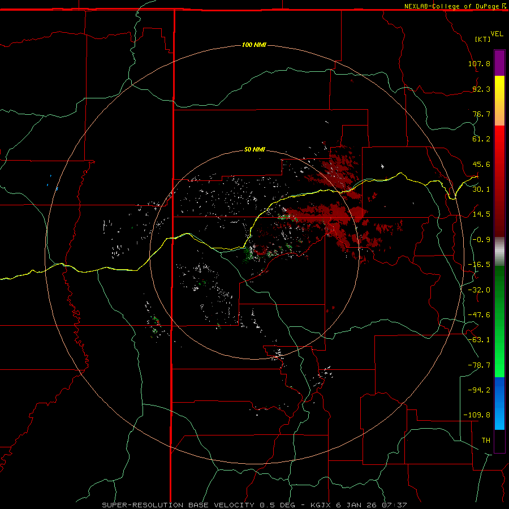Click the 76.7 velocity scale value
Screen dimensions: 509x509
[x=481, y=114]
